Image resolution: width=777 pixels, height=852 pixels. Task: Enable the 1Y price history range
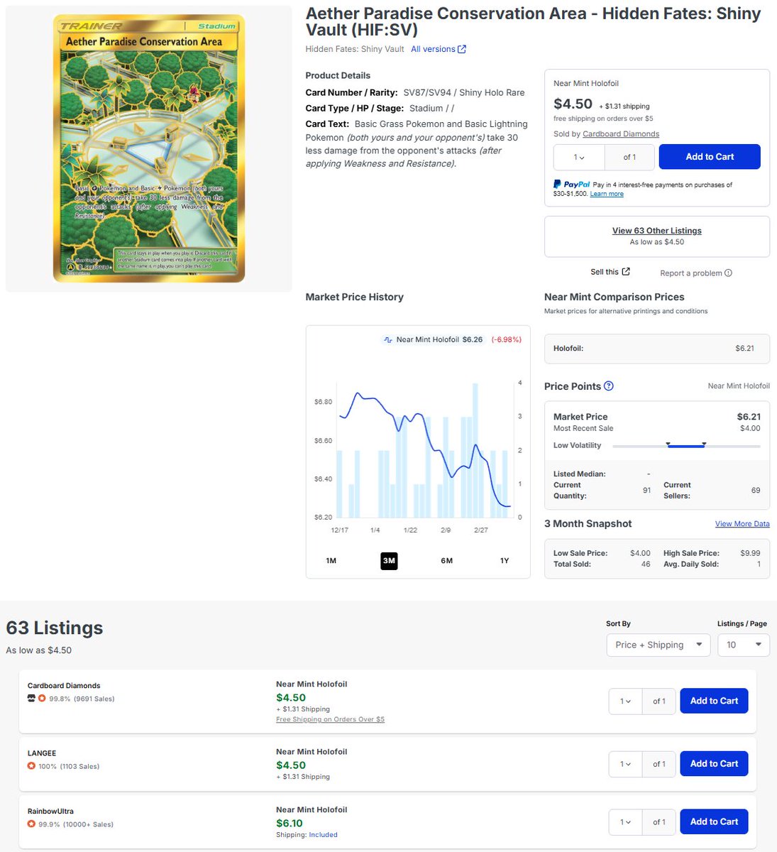pyautogui.click(x=504, y=560)
